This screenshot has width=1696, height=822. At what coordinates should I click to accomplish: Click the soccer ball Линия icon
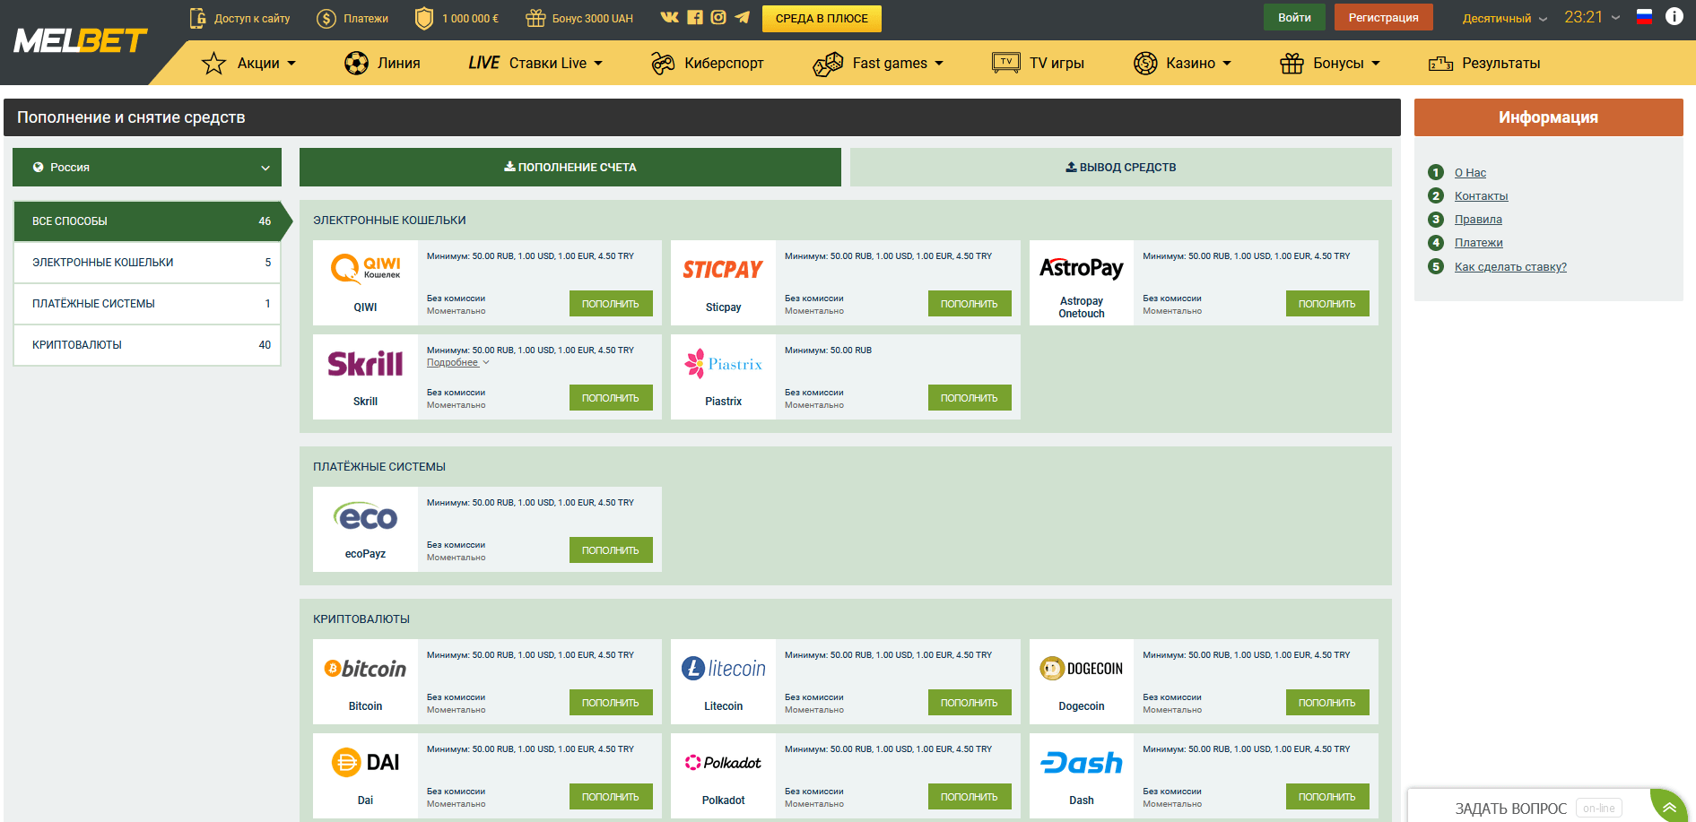[356, 63]
